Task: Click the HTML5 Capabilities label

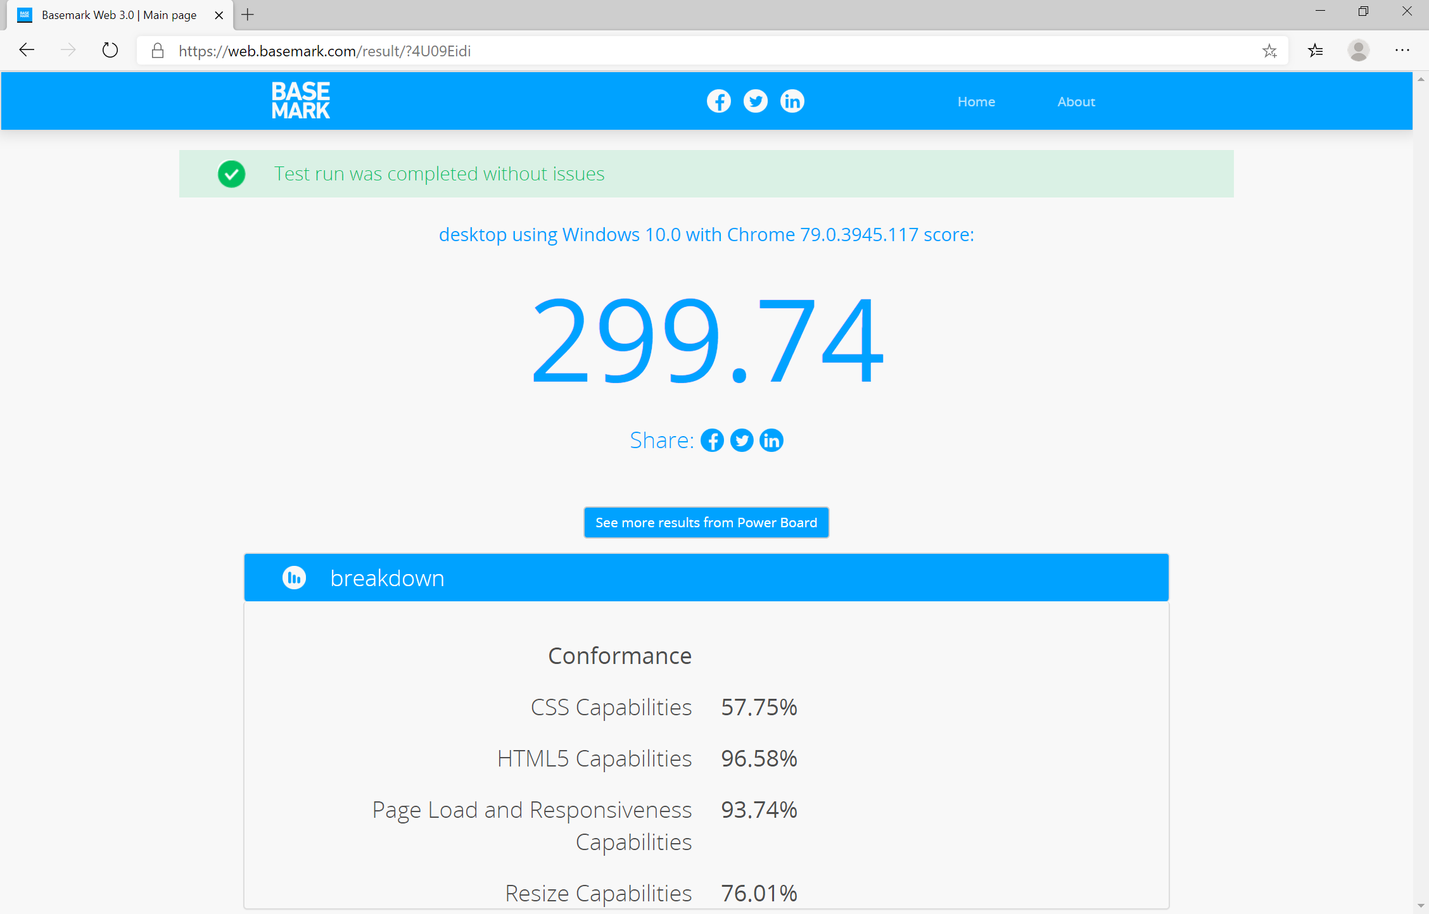Action: coord(594,759)
